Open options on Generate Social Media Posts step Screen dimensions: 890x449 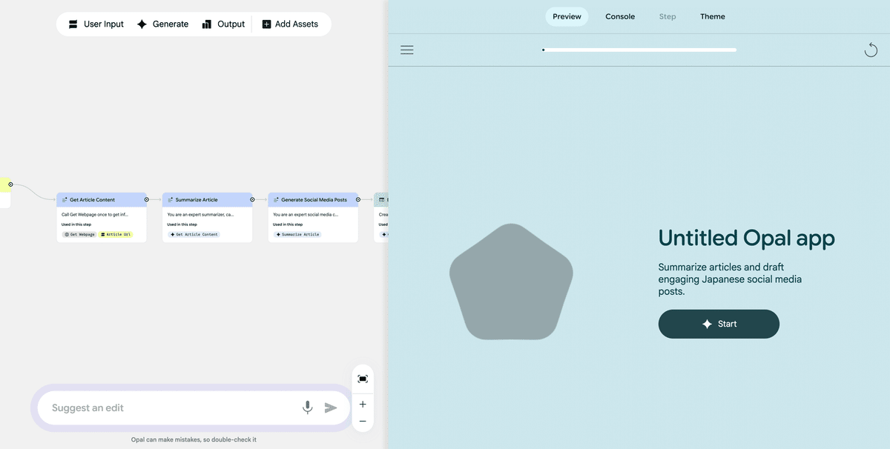coord(357,199)
